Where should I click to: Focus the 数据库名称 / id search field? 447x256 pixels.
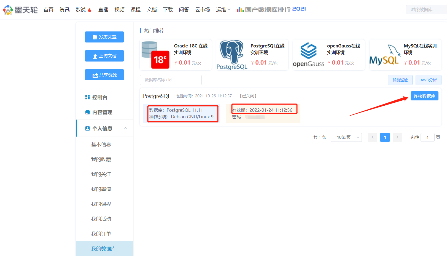[171, 80]
